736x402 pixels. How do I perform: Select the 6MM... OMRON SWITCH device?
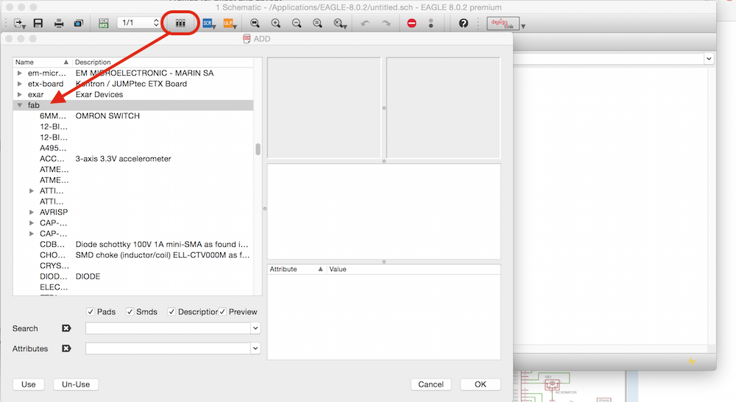click(133, 115)
